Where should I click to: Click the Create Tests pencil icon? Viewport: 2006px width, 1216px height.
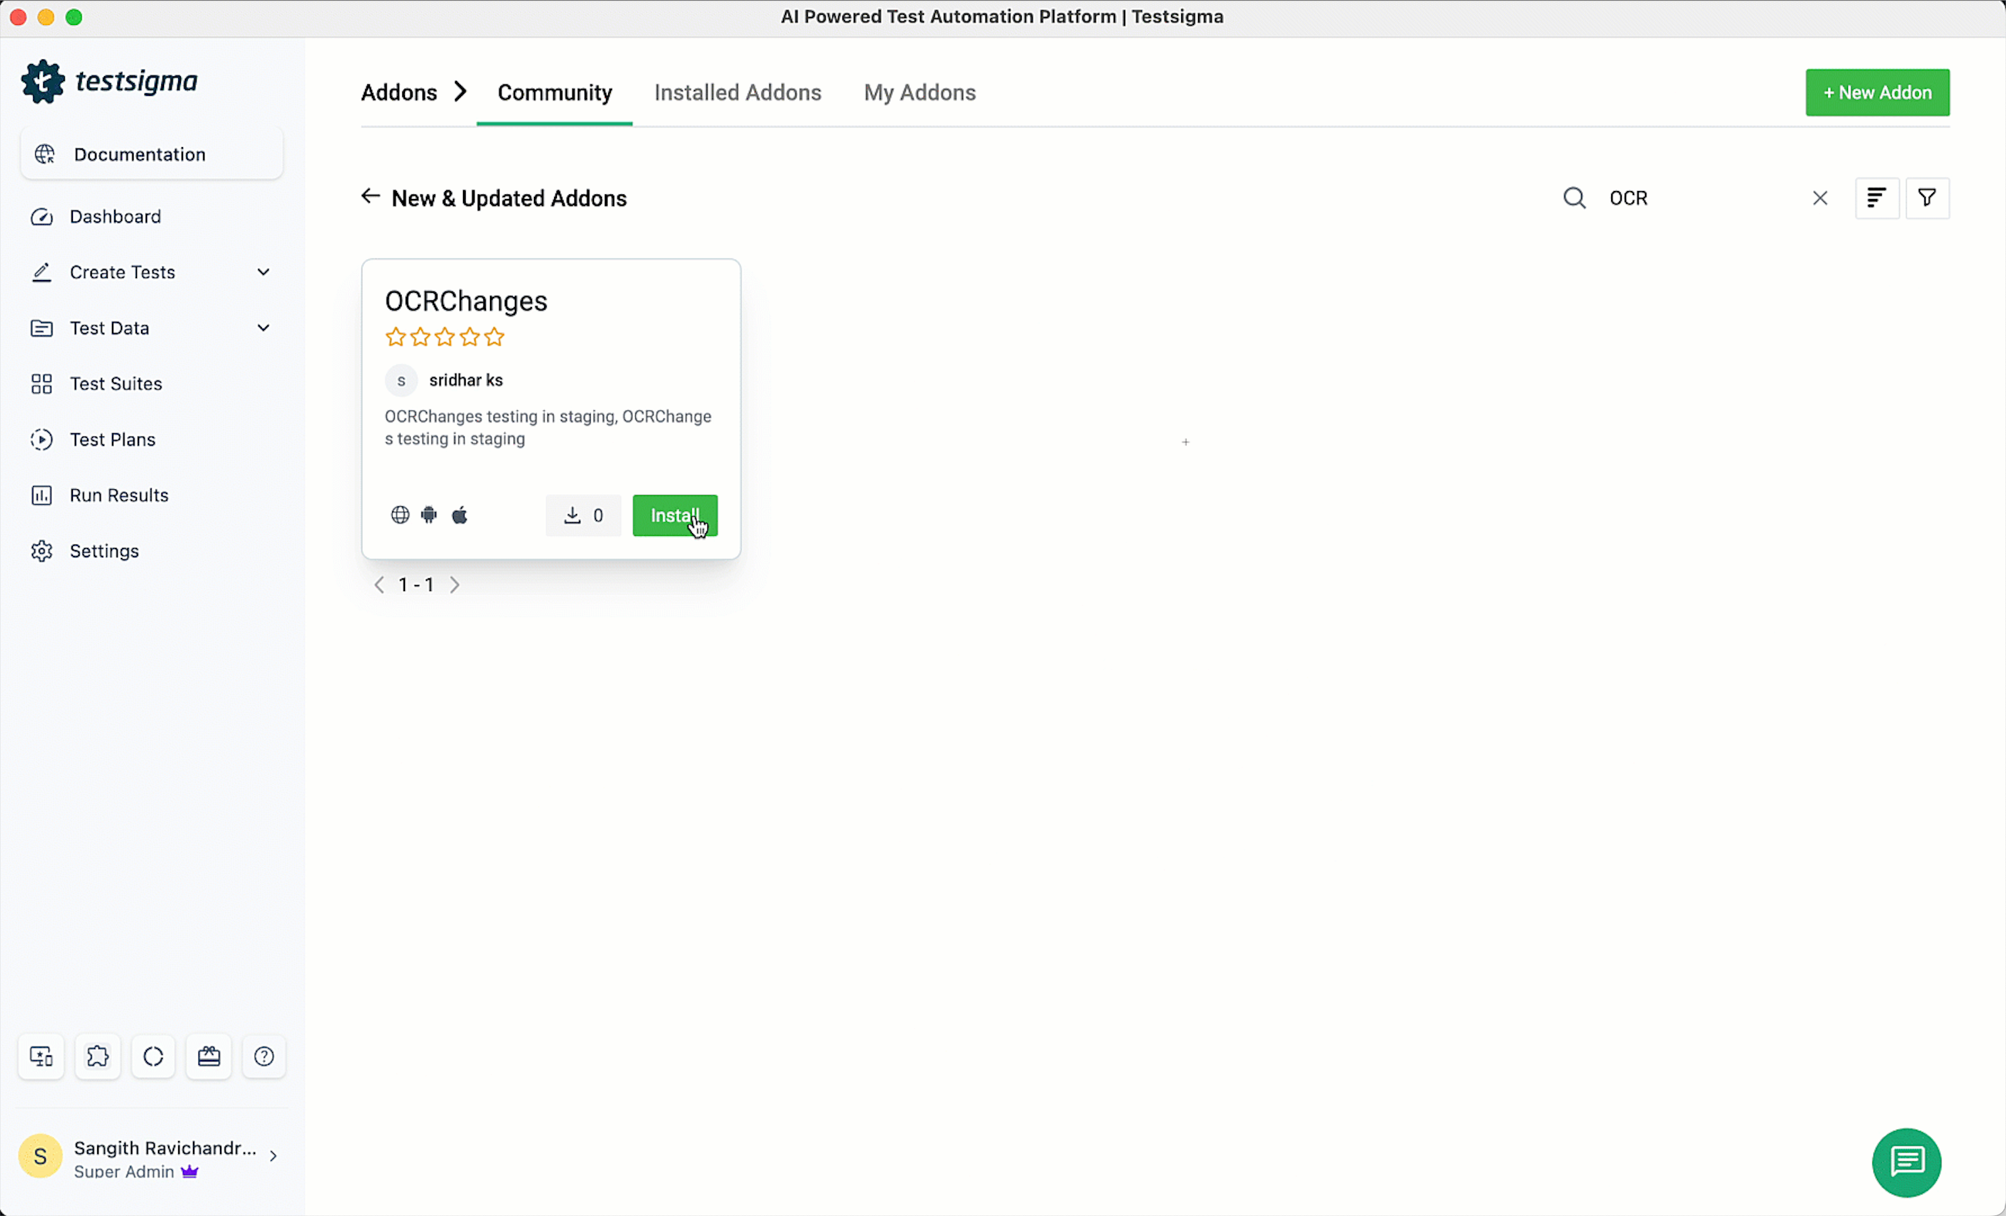click(42, 272)
